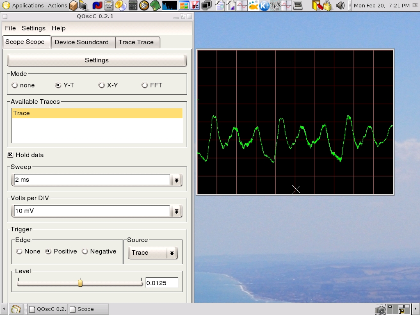Click the log out door icon

[317, 5]
